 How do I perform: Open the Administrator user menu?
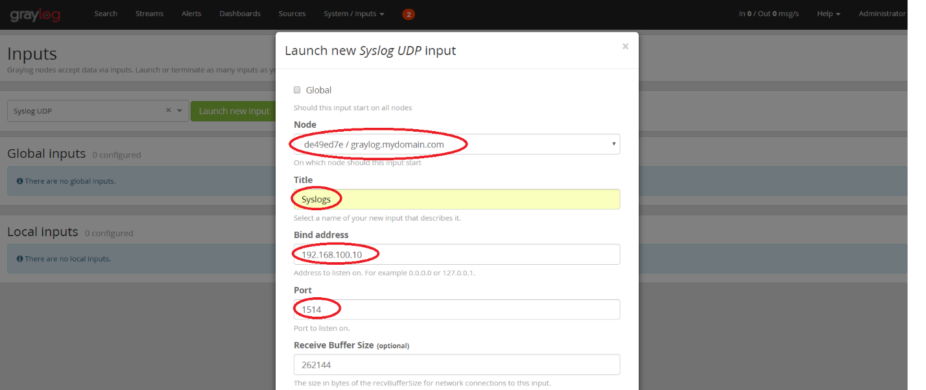tap(882, 14)
